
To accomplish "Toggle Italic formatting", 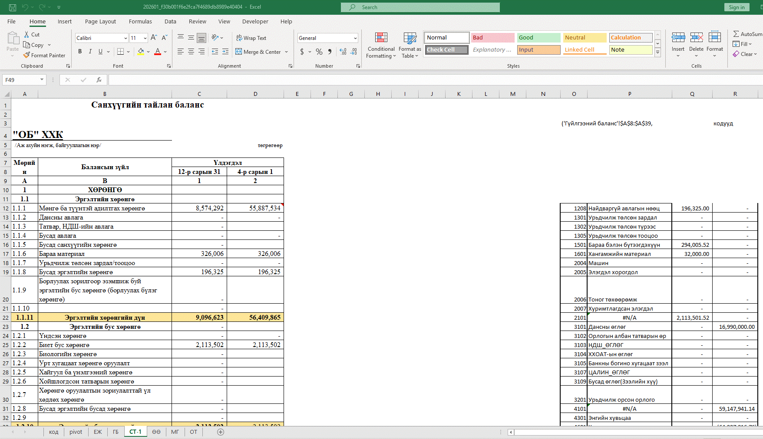I will tap(90, 52).
